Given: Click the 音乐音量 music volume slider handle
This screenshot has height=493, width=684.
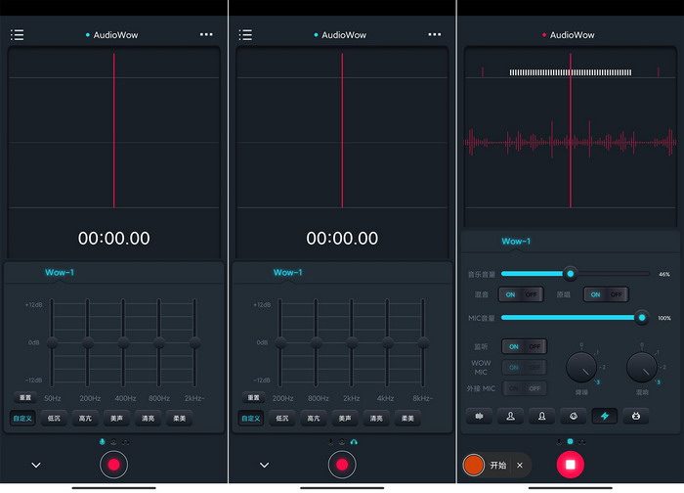Looking at the screenshot, I should tap(570, 274).
